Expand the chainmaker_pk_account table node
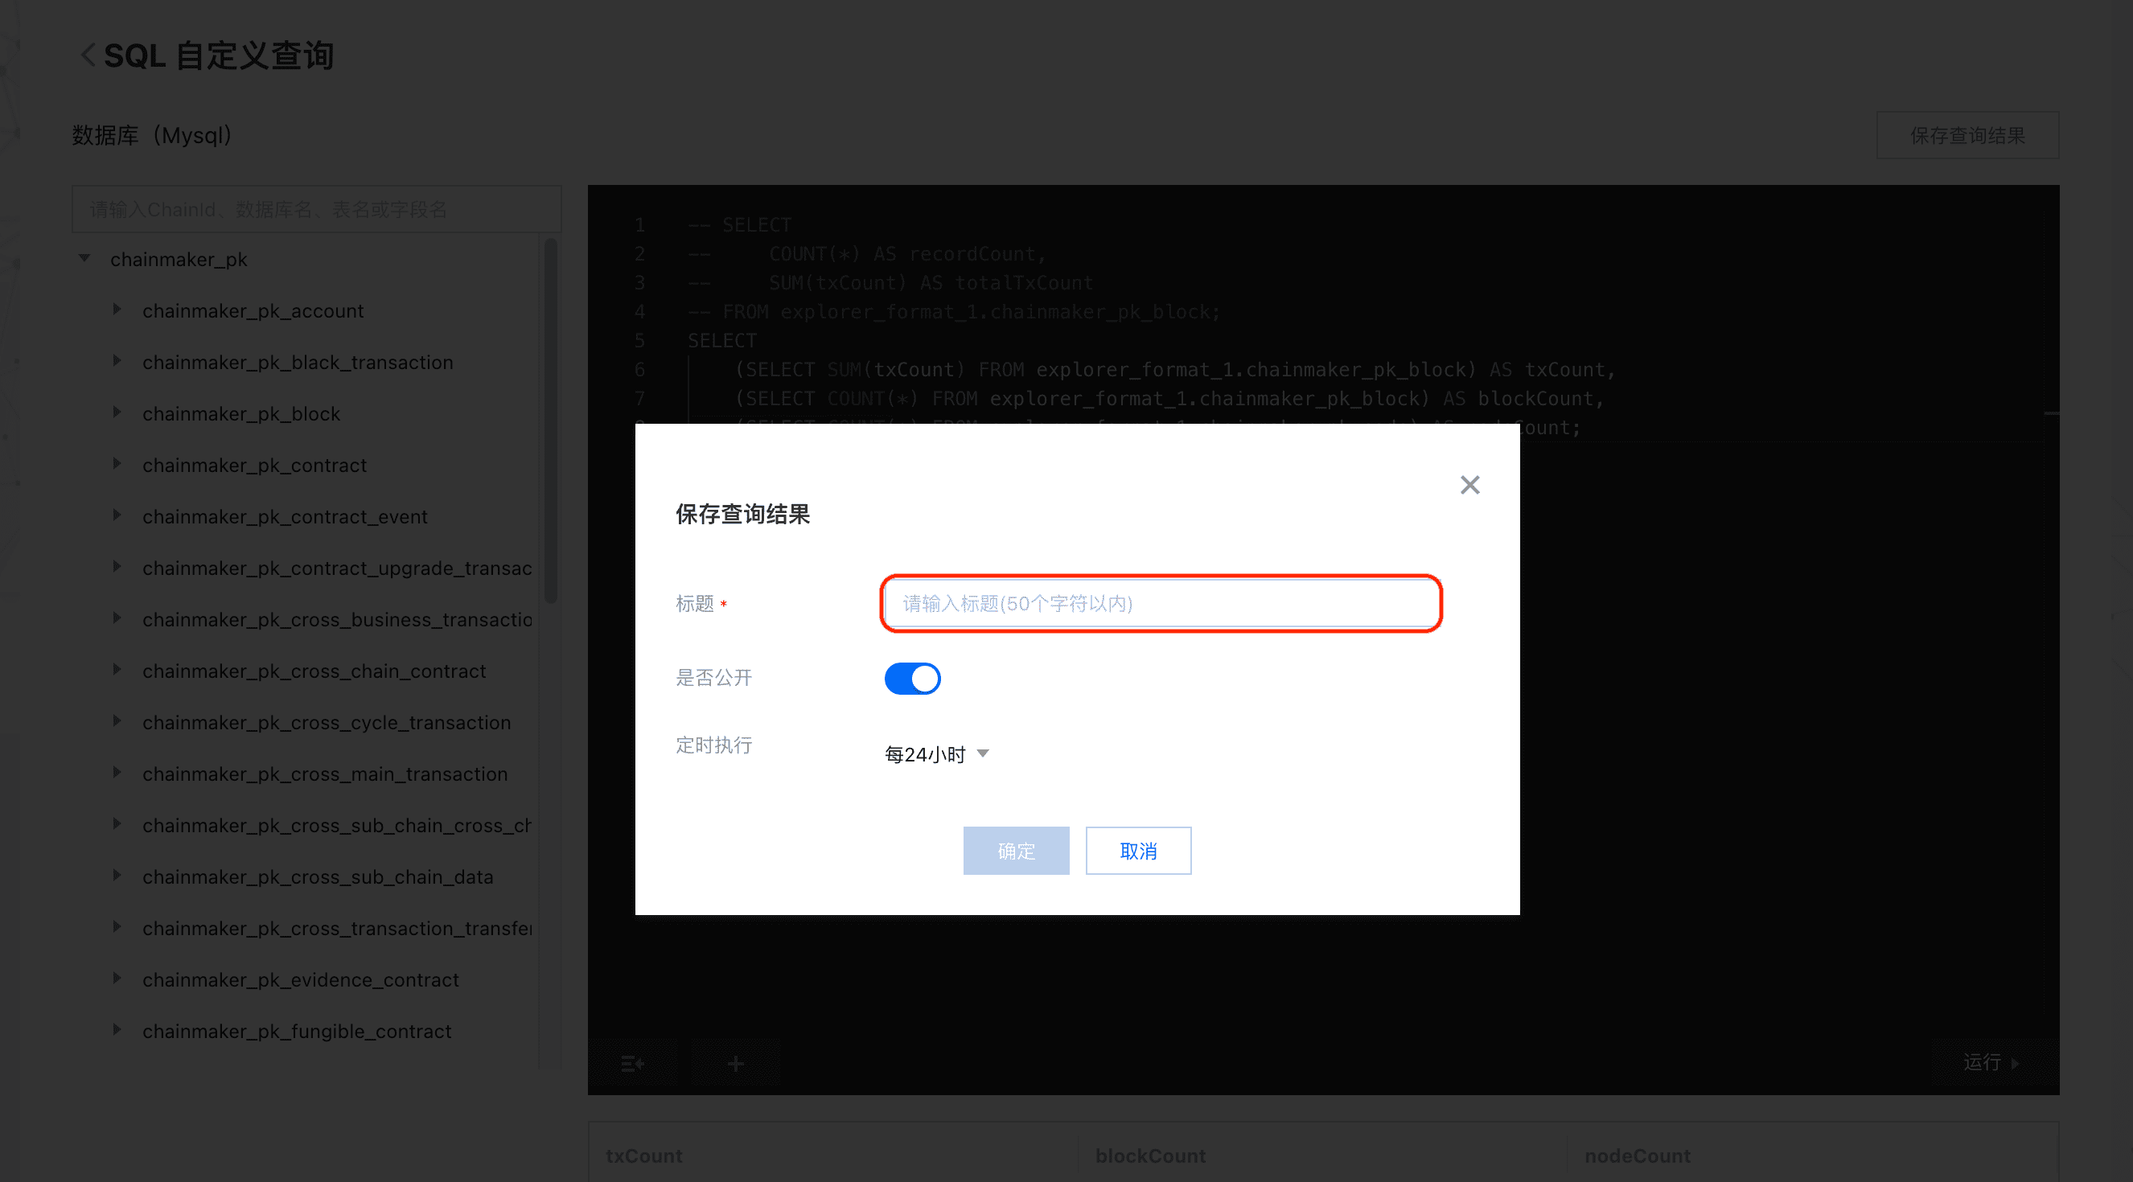This screenshot has height=1182, width=2133. [x=117, y=310]
